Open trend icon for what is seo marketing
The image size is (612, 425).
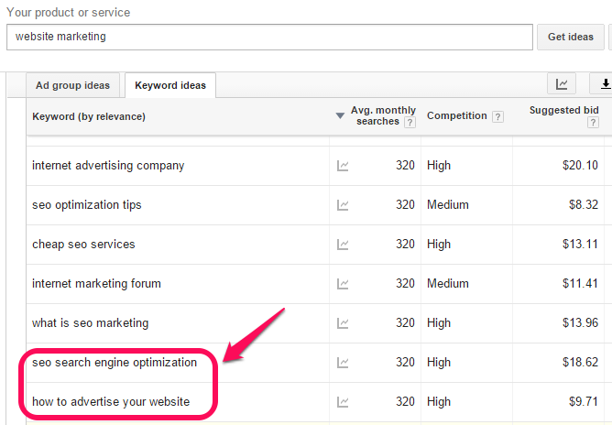pyautogui.click(x=343, y=323)
